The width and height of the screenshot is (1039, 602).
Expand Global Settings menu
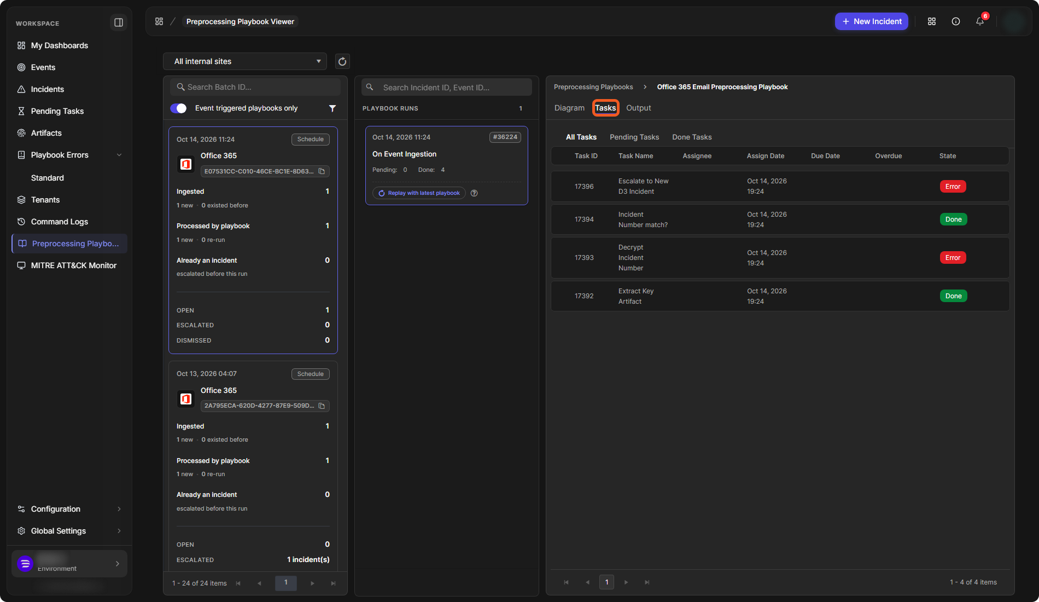[69, 531]
